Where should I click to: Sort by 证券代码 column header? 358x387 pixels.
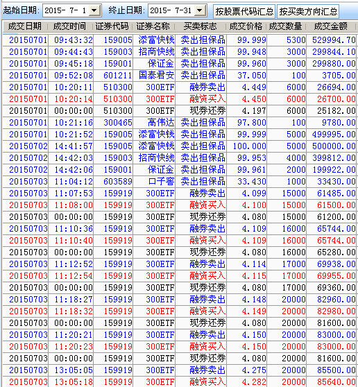click(x=112, y=26)
